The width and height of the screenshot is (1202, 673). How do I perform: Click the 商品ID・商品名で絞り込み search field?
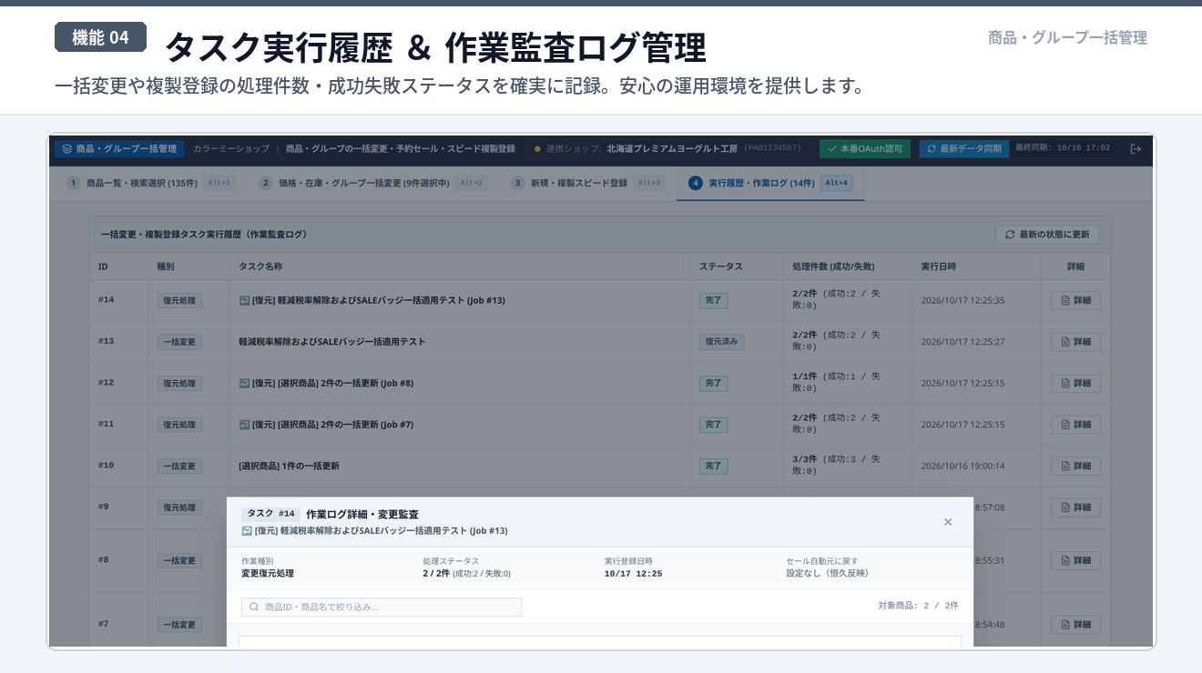[382, 607]
